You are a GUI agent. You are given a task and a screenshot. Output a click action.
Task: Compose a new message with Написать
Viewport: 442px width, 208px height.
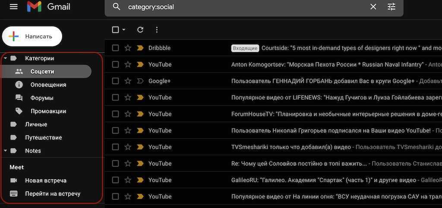32,36
